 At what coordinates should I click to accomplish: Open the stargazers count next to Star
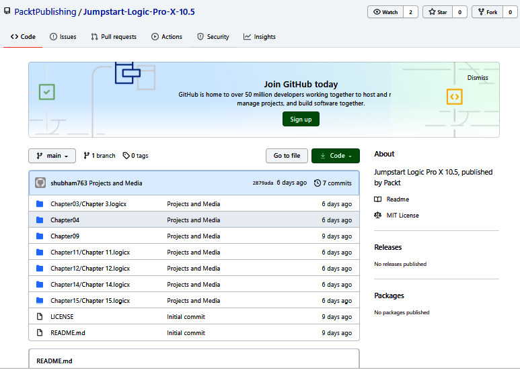[459, 12]
